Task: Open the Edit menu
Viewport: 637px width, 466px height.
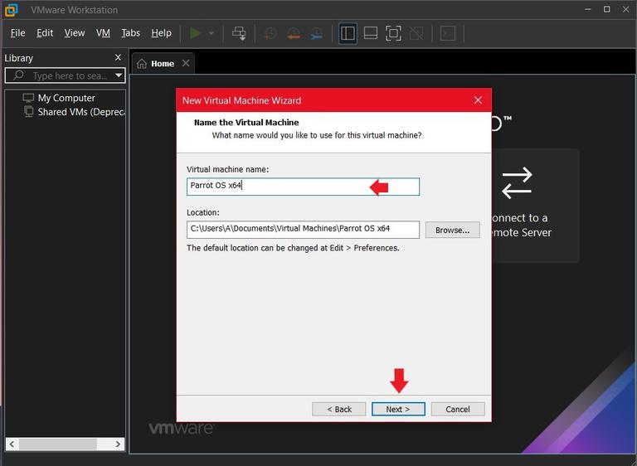Action: tap(45, 33)
